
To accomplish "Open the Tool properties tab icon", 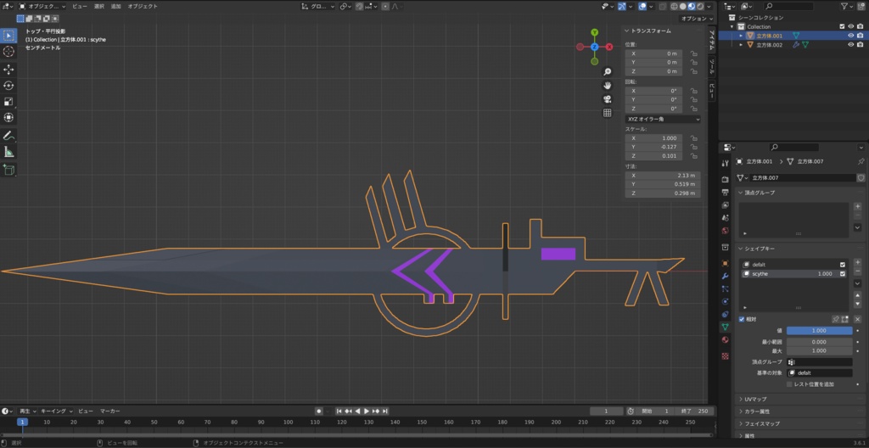I will [725, 163].
